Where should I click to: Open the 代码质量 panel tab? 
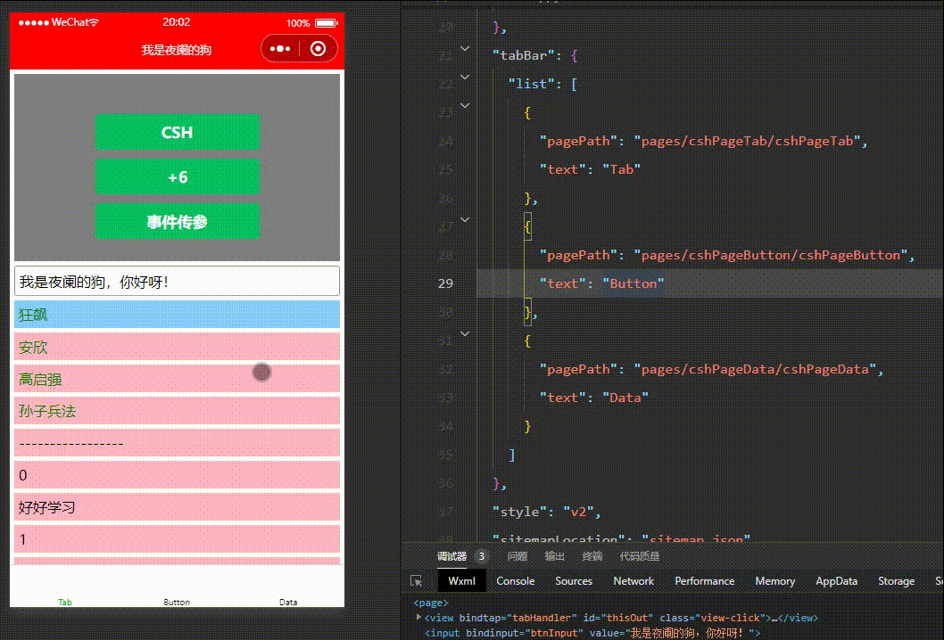(640, 556)
